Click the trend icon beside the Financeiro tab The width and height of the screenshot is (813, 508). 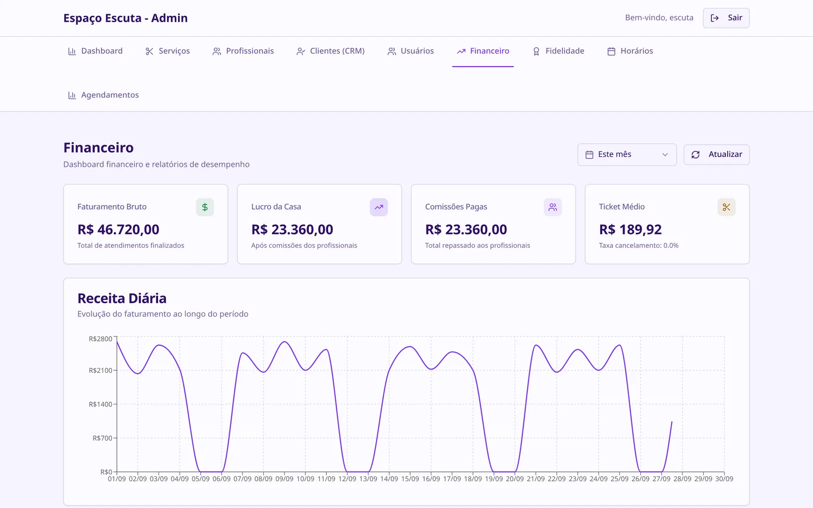click(x=461, y=51)
